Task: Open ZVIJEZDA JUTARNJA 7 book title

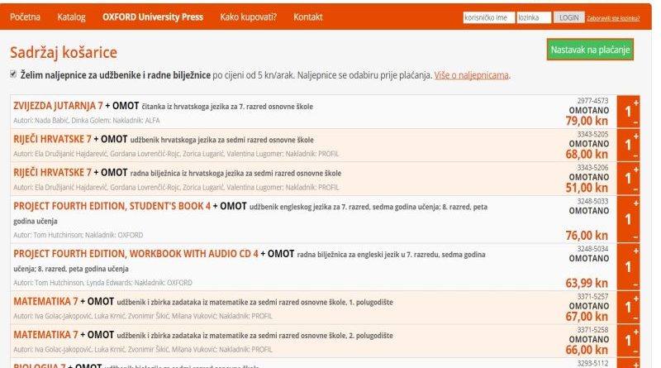Action: tap(58, 106)
